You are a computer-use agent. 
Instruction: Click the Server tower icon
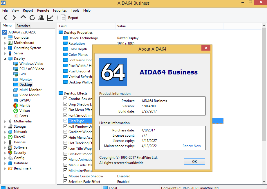tap(10, 53)
